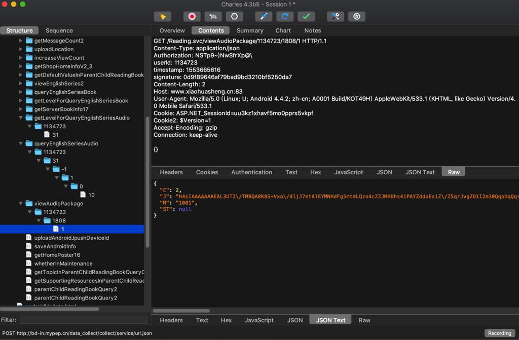Image resolution: width=519 pixels, height=340 pixels.
Task: Click the green checkmark validate icon
Action: coord(306,17)
